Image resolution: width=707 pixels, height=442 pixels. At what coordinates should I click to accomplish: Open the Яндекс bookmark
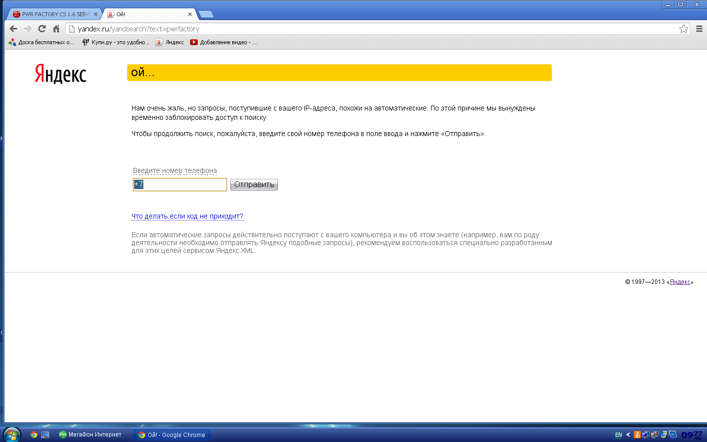[170, 42]
